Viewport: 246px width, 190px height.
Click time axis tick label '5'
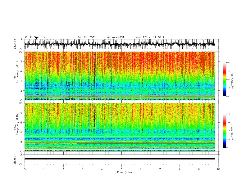click(x=121, y=169)
